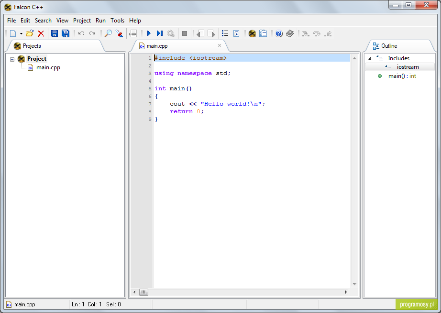Click the Save All double-floppy icon
The image size is (441, 313).
[65, 33]
